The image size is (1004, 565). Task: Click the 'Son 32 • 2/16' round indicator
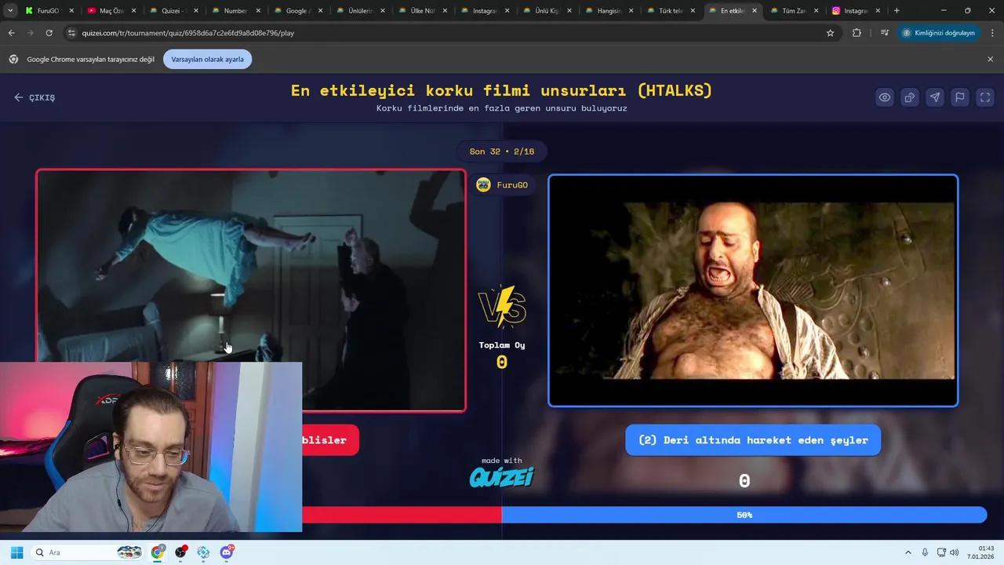[x=502, y=151]
